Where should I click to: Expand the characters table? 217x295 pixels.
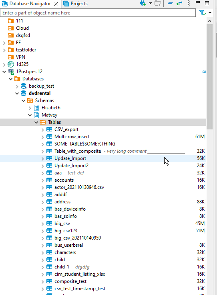click(x=43, y=253)
